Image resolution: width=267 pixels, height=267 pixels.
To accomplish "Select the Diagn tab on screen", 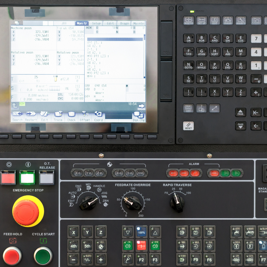I will 124,23.
